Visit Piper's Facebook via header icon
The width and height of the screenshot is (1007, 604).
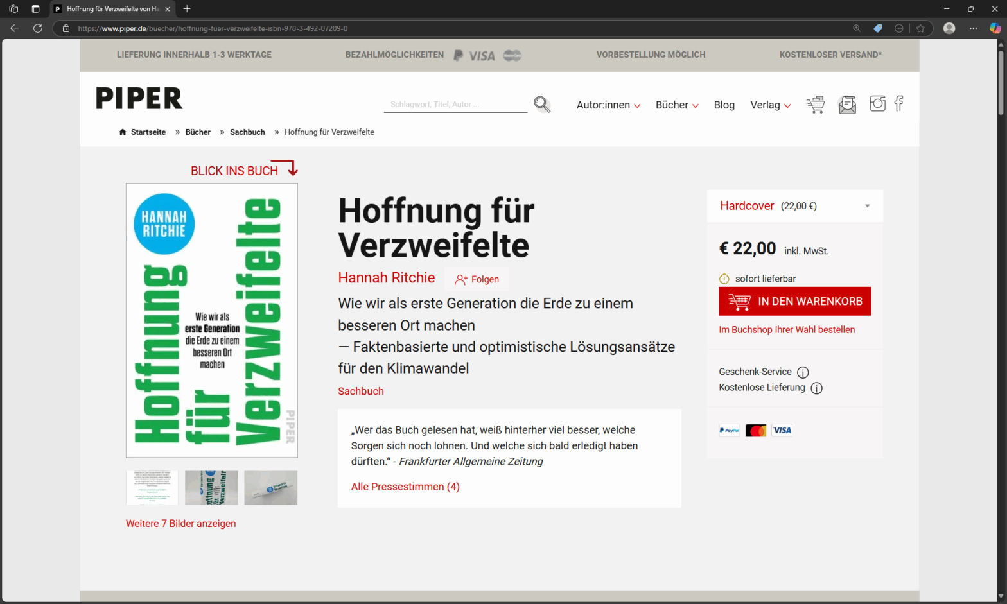click(x=898, y=103)
